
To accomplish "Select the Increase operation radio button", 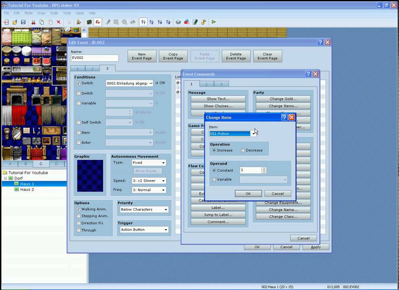I will [214, 150].
